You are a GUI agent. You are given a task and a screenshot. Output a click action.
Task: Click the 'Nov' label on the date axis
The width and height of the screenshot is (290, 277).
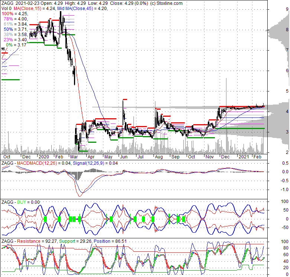tap(210, 157)
